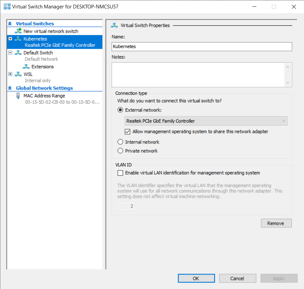
Task: Click the Realtek PCIe GbE Family Controller subtext
Action: click(x=60, y=45)
